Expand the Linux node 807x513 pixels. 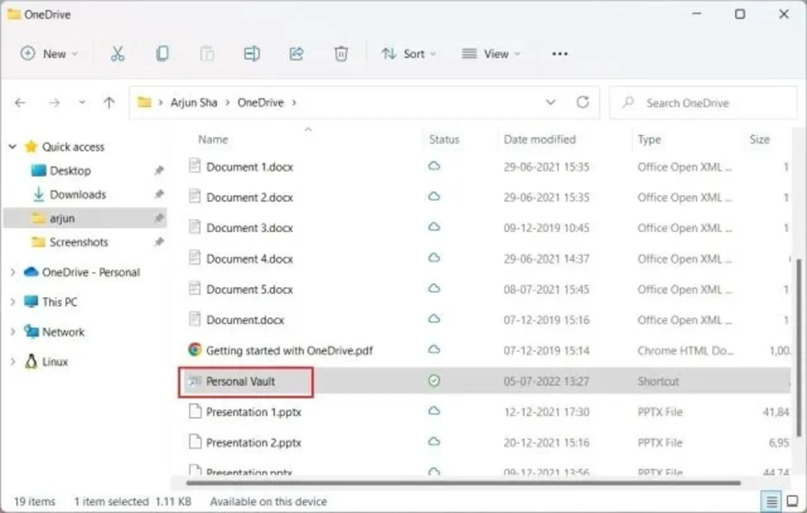click(13, 361)
